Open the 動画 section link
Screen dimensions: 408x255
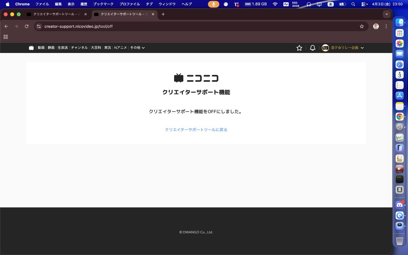point(41,48)
